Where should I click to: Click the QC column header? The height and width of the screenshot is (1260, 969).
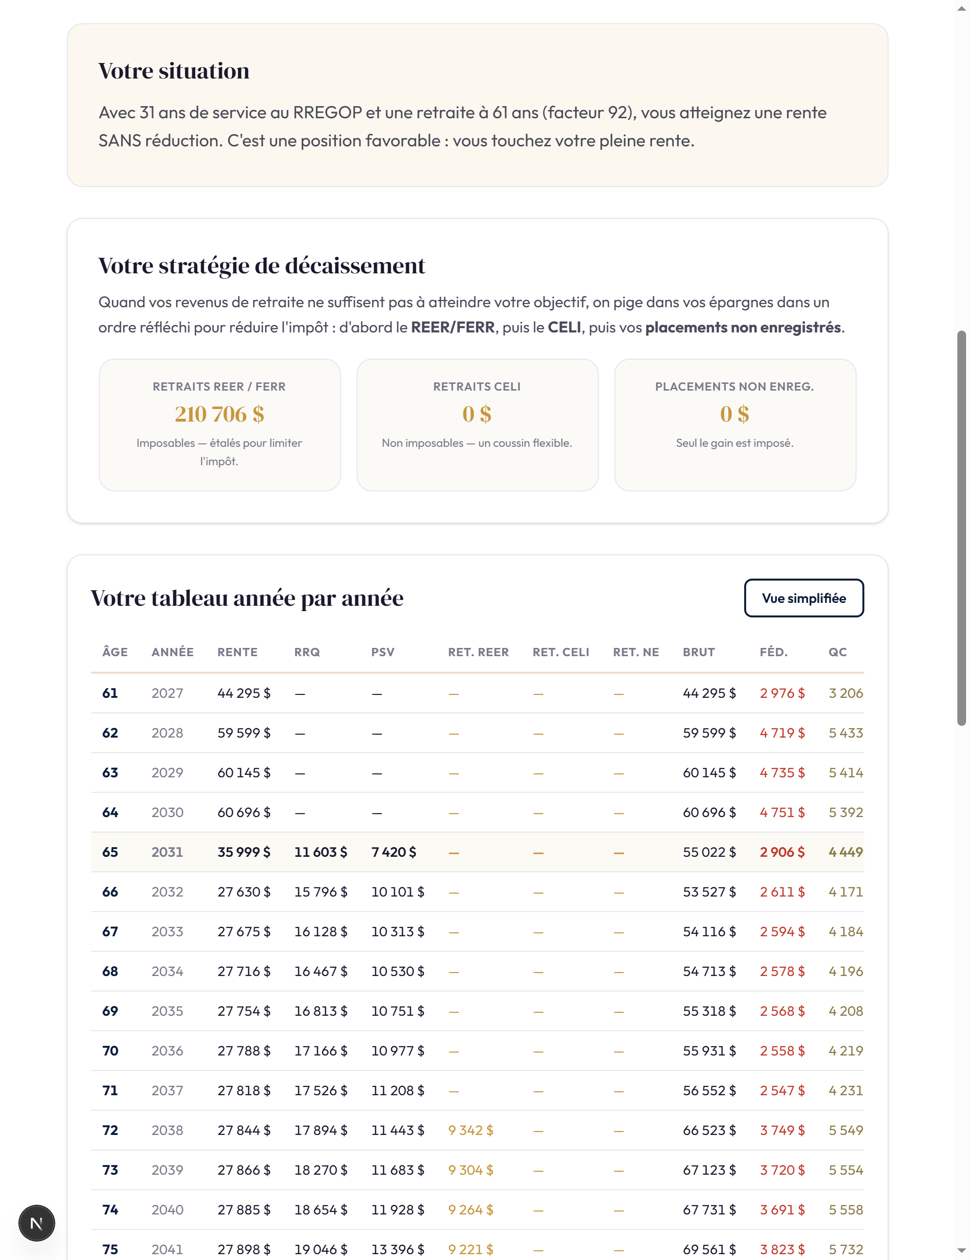coord(838,652)
